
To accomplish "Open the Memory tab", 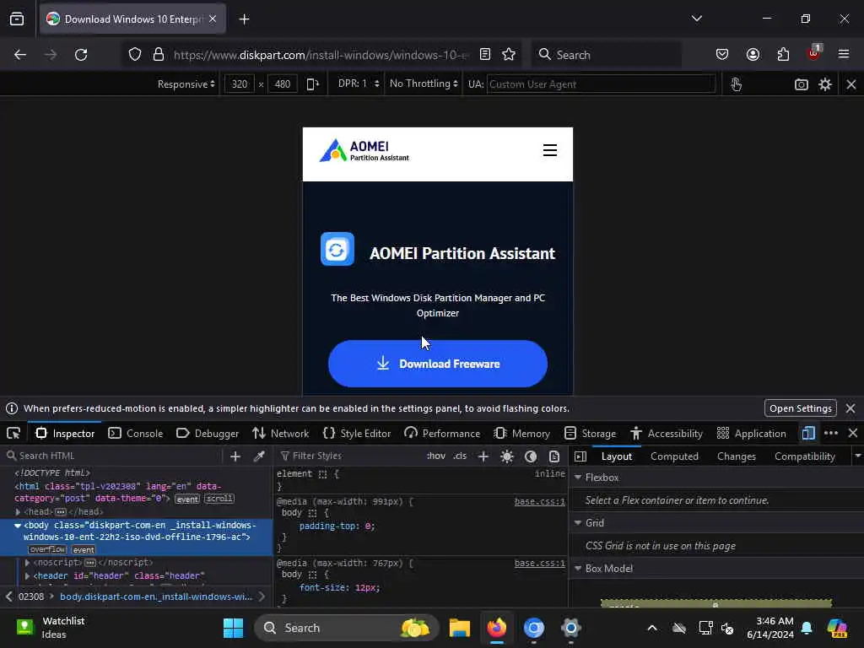I will click(x=521, y=434).
